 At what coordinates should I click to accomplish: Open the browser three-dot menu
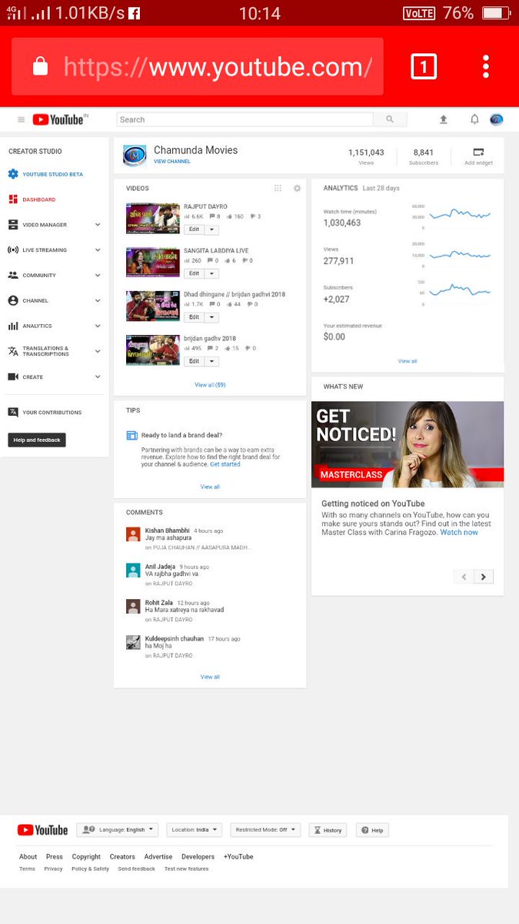[486, 66]
